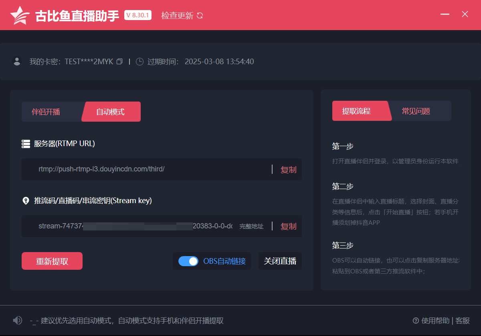Toggle the OBS自动链接 switch
Viewport: 481px width, 336px height.
pos(188,261)
